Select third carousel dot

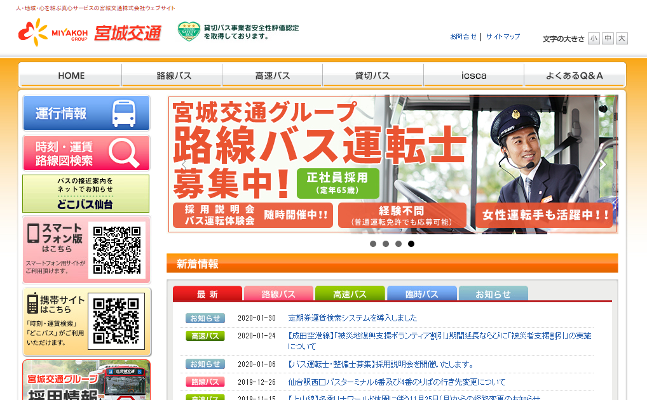tap(398, 244)
